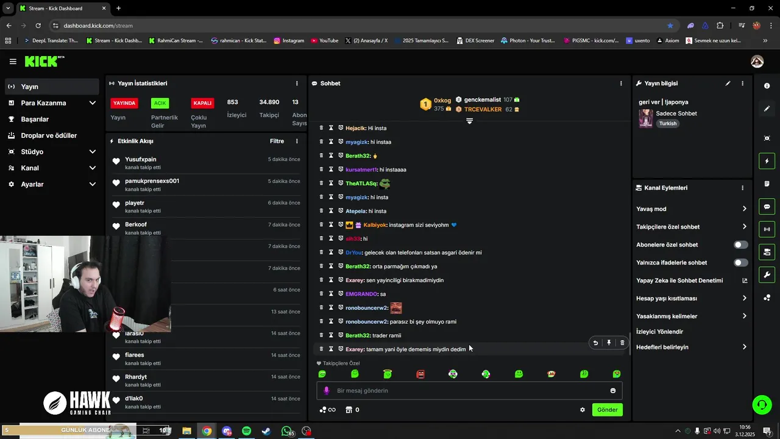Click the Yusufxpain follow event entry

(206, 163)
